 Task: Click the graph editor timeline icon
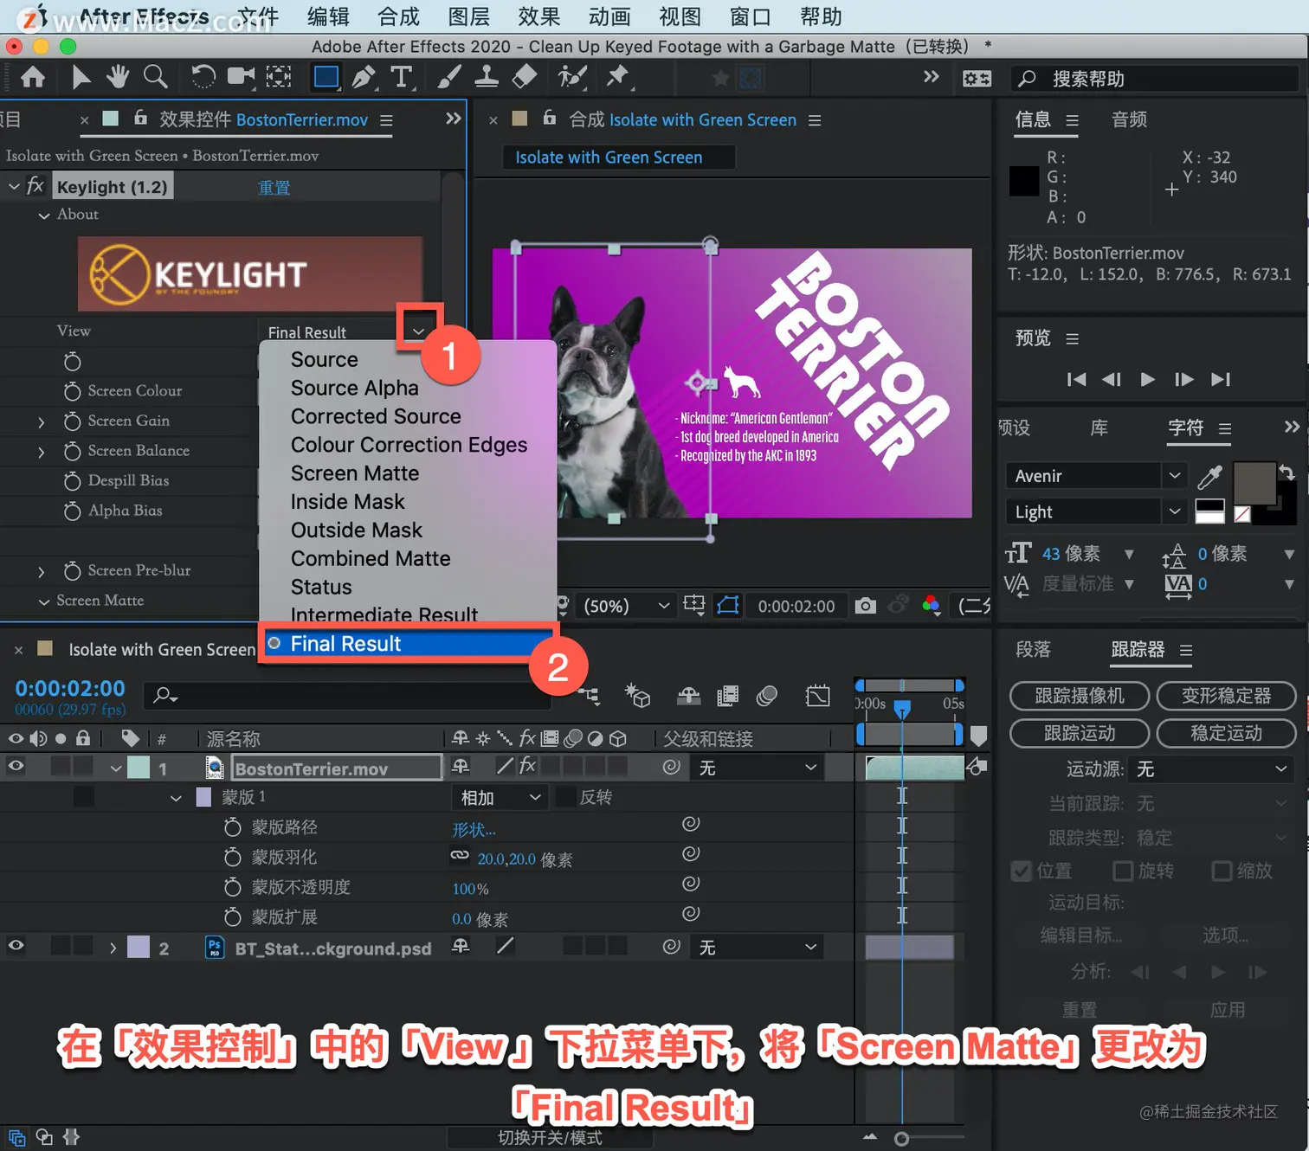[817, 696]
